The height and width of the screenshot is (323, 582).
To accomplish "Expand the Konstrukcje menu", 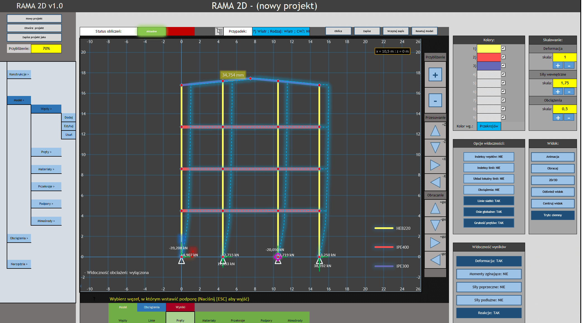I will click(x=19, y=74).
